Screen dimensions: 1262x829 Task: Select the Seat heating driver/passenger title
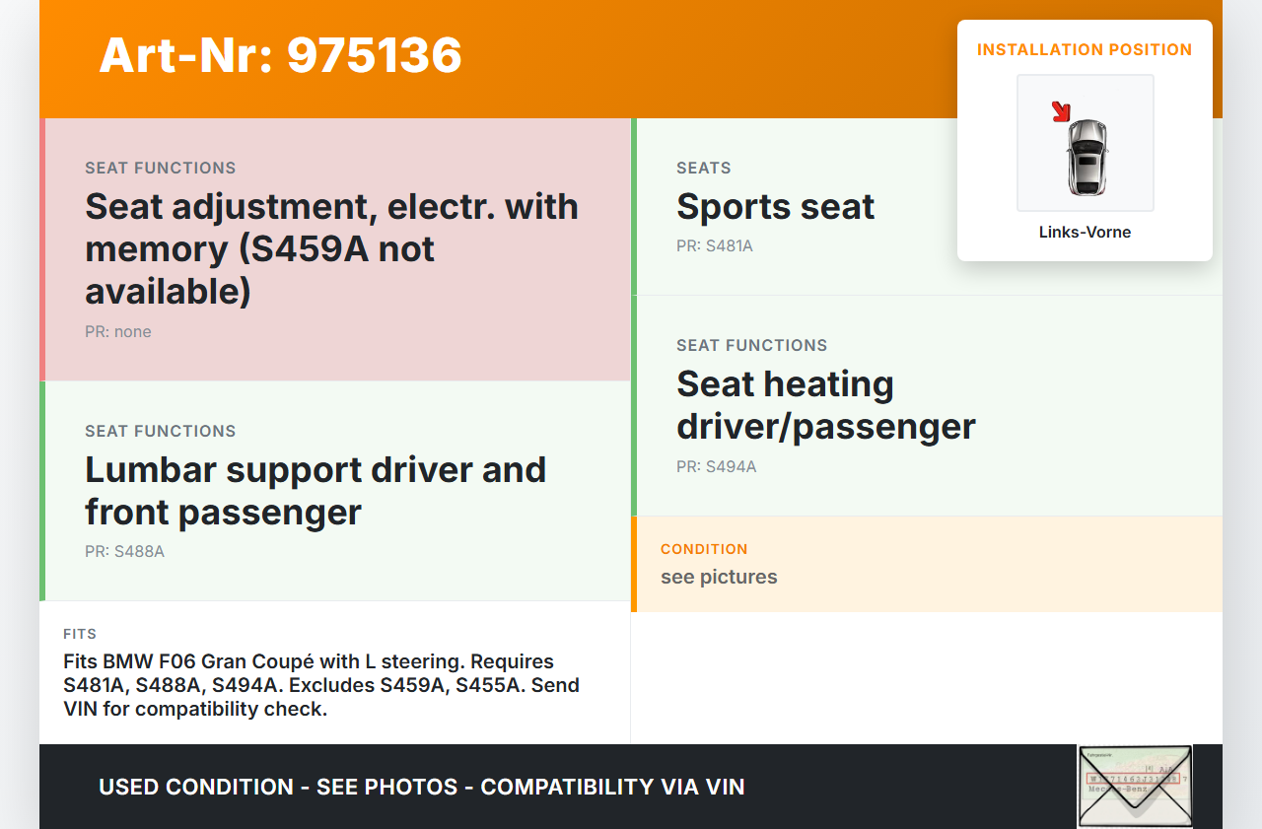(x=825, y=405)
